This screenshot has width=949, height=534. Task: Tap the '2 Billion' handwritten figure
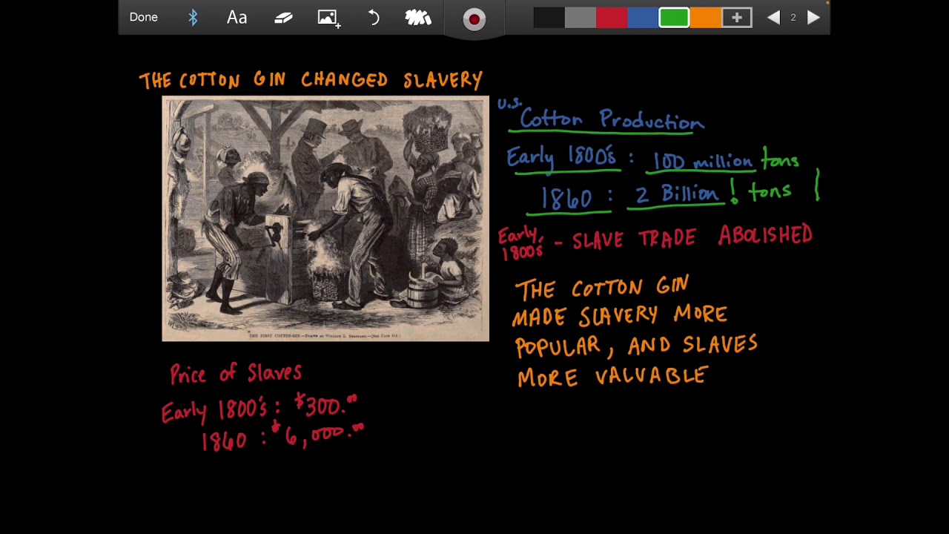[x=677, y=194]
